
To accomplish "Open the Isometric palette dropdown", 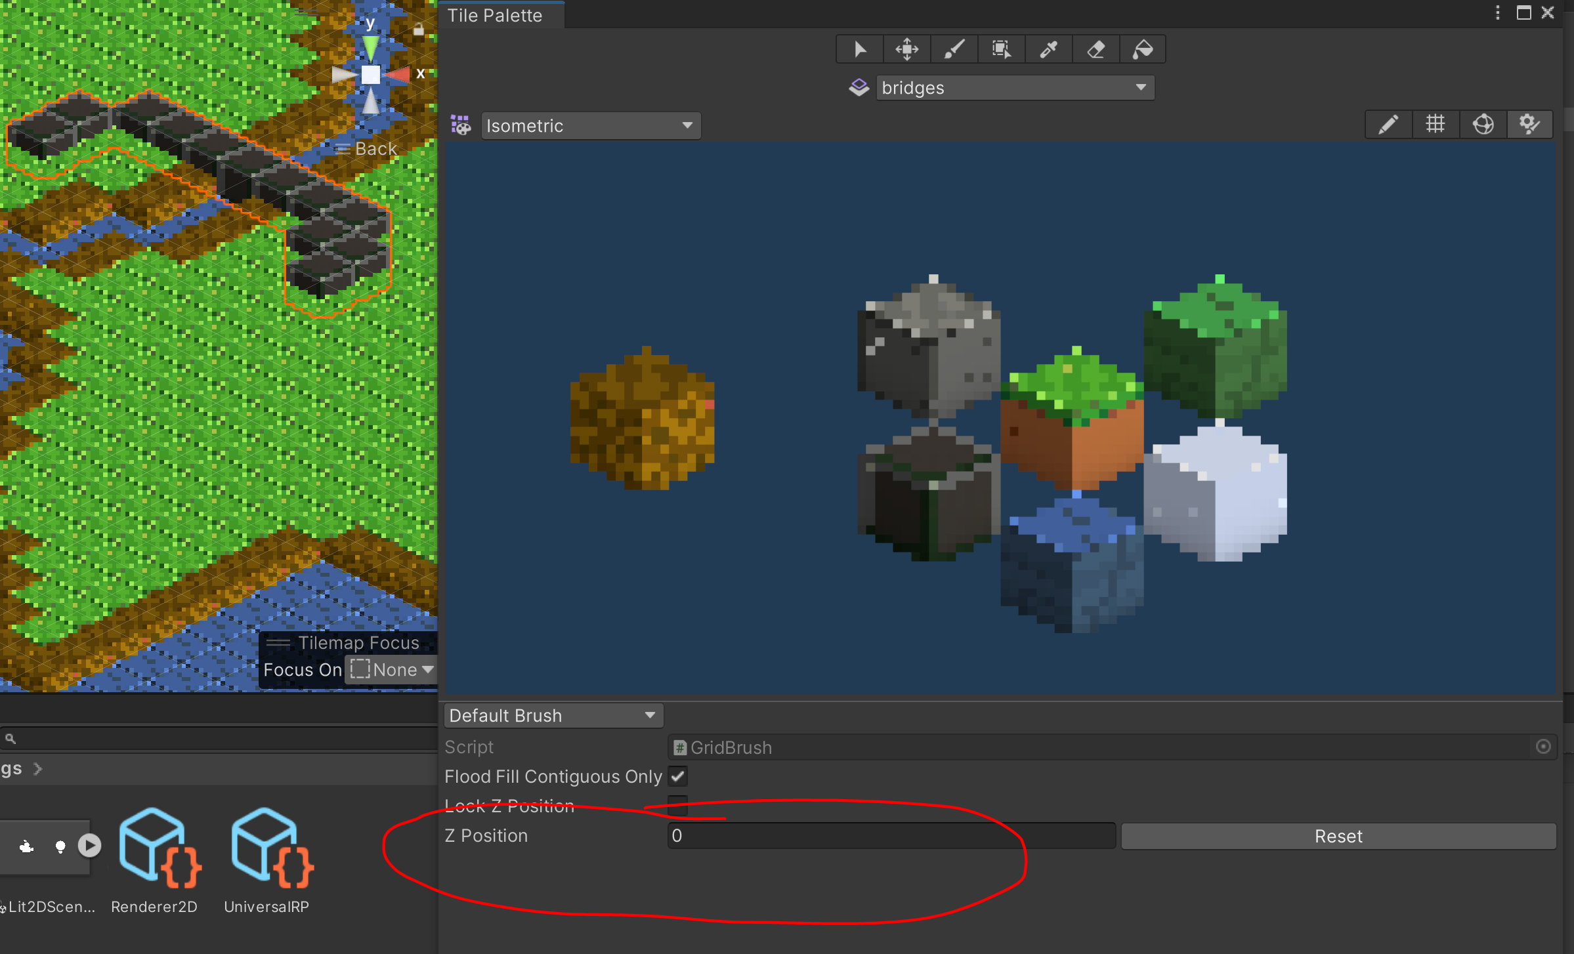I will click(x=591, y=125).
